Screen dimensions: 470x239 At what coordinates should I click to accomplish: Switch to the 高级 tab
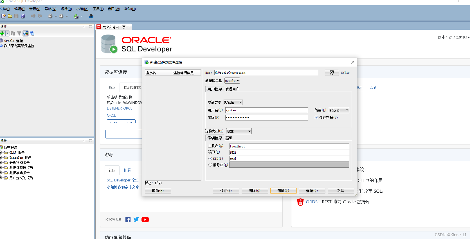click(229, 138)
